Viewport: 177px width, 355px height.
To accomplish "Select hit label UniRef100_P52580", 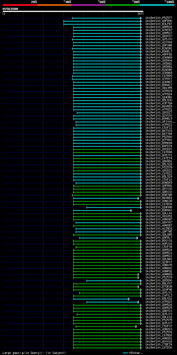I will point(159,137).
